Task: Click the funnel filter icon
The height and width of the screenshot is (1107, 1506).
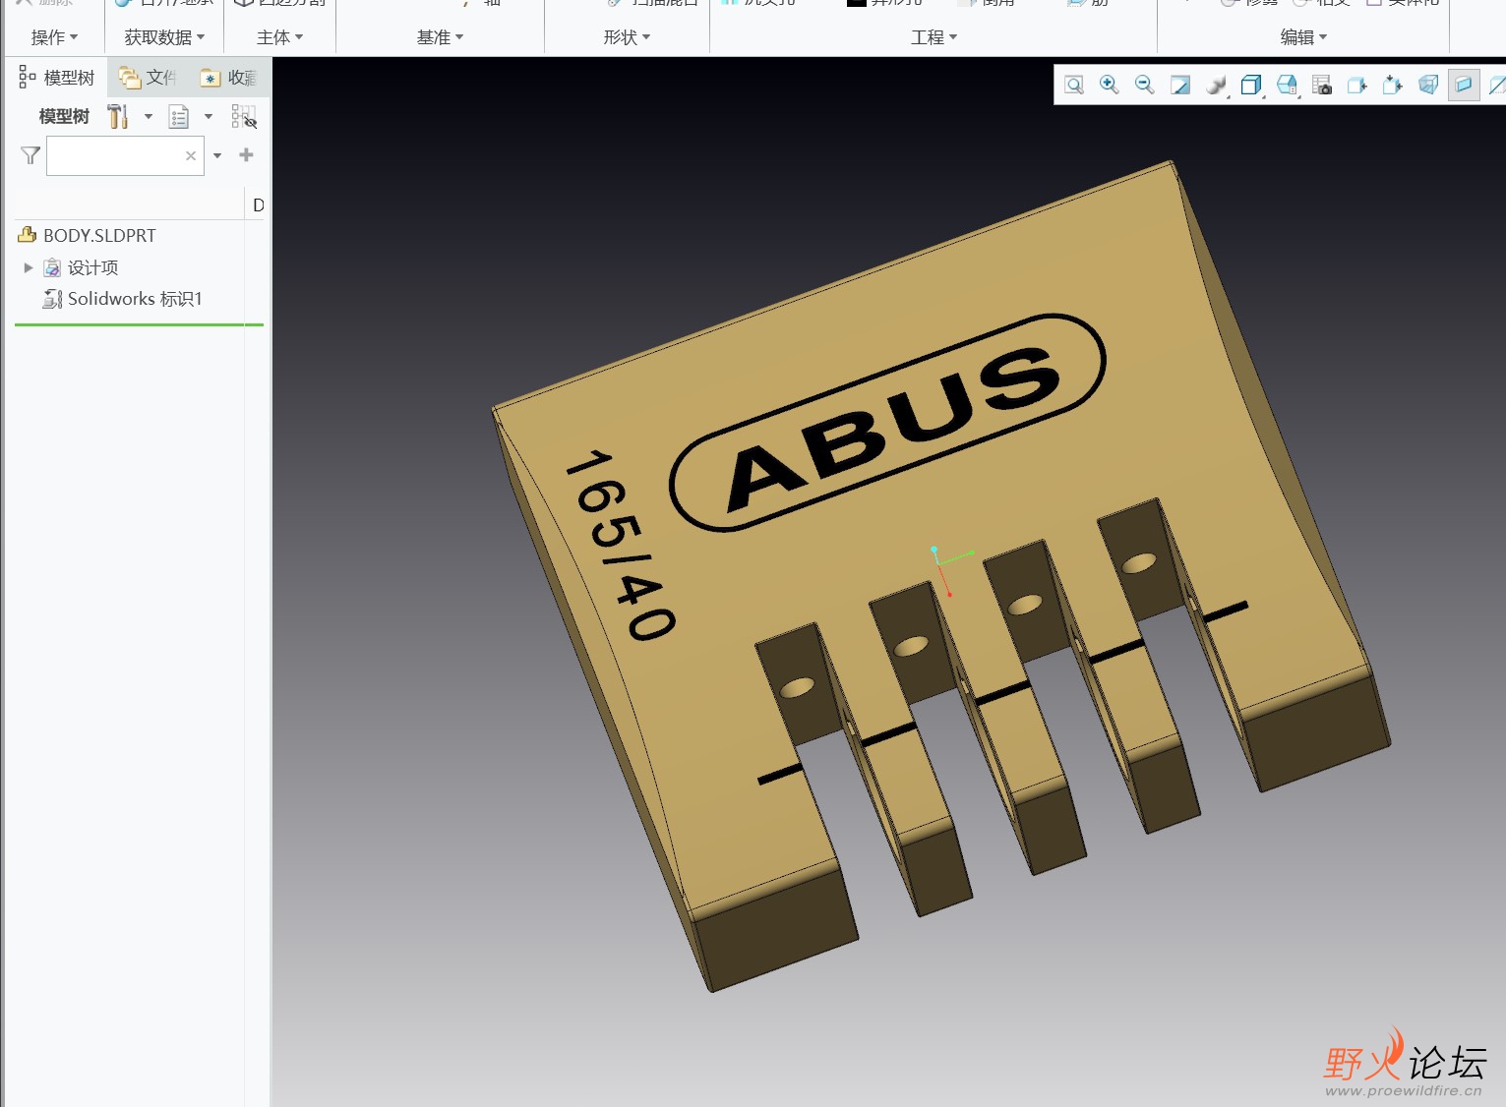Action: [30, 155]
